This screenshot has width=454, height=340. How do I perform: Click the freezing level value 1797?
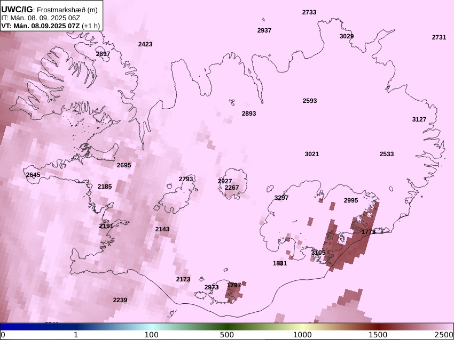(234, 285)
